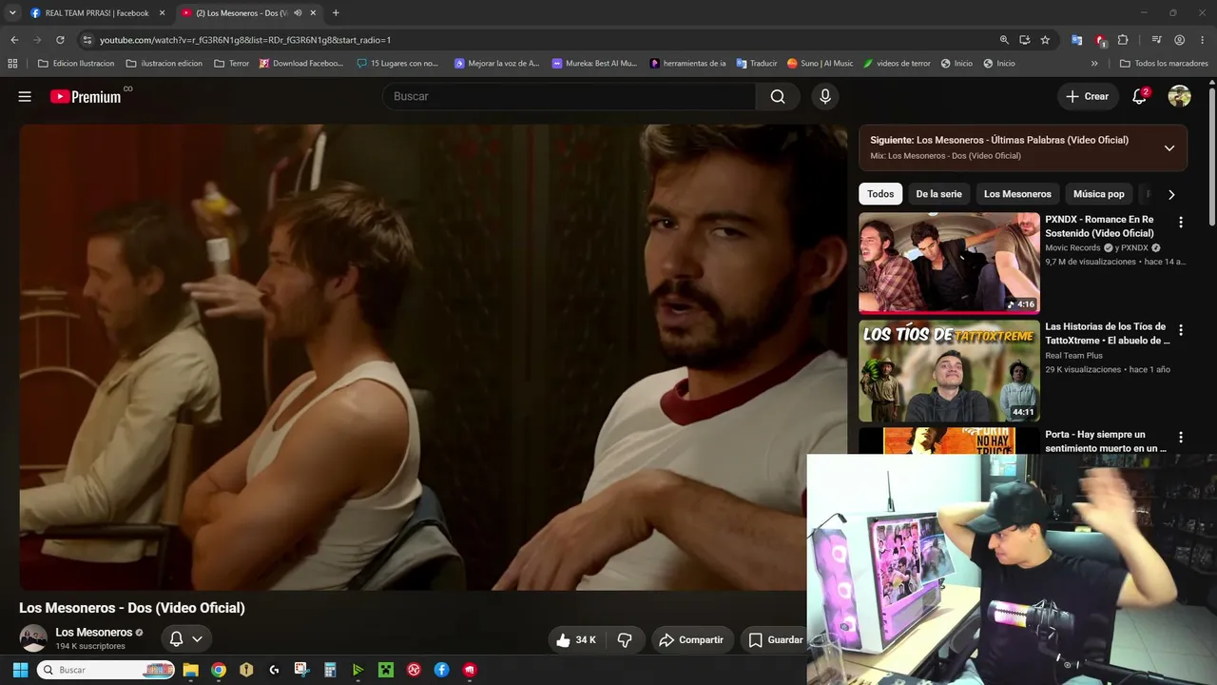The image size is (1217, 685).
Task: Open the account avatar menu
Action: click(x=1179, y=96)
